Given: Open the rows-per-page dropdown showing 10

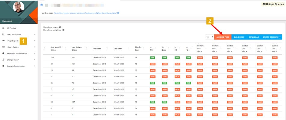Looking at the screenshot, I should tap(210, 37).
